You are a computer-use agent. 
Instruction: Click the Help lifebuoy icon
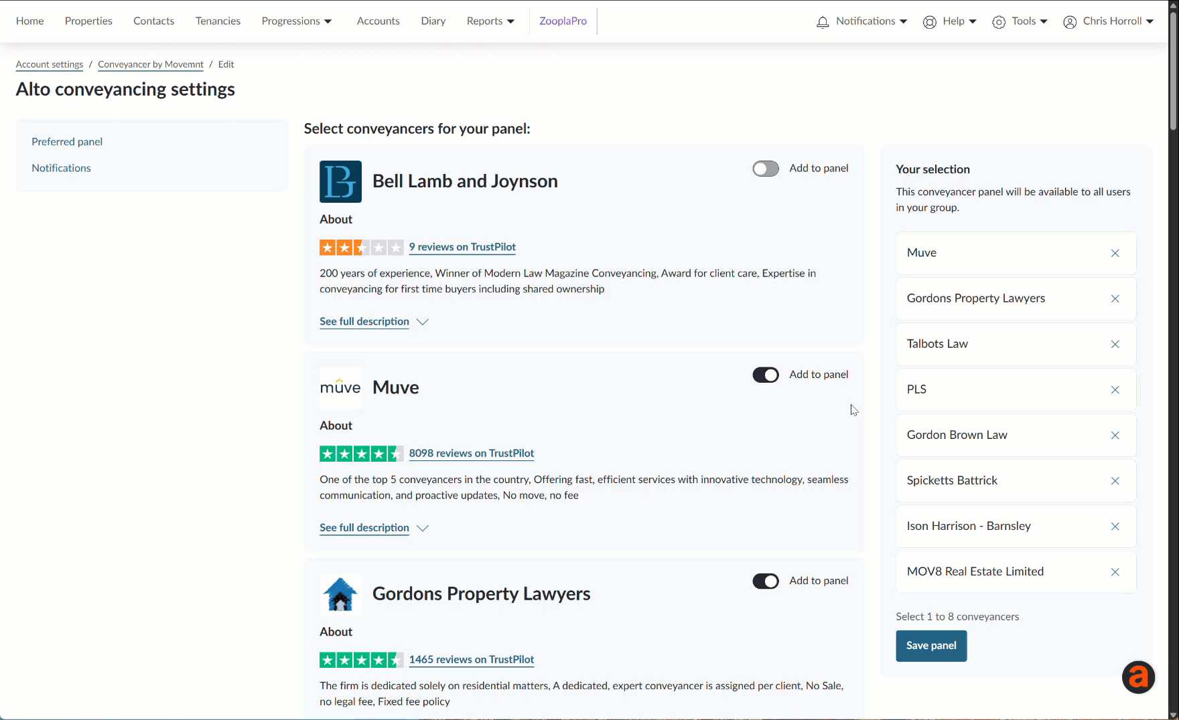[x=929, y=22]
